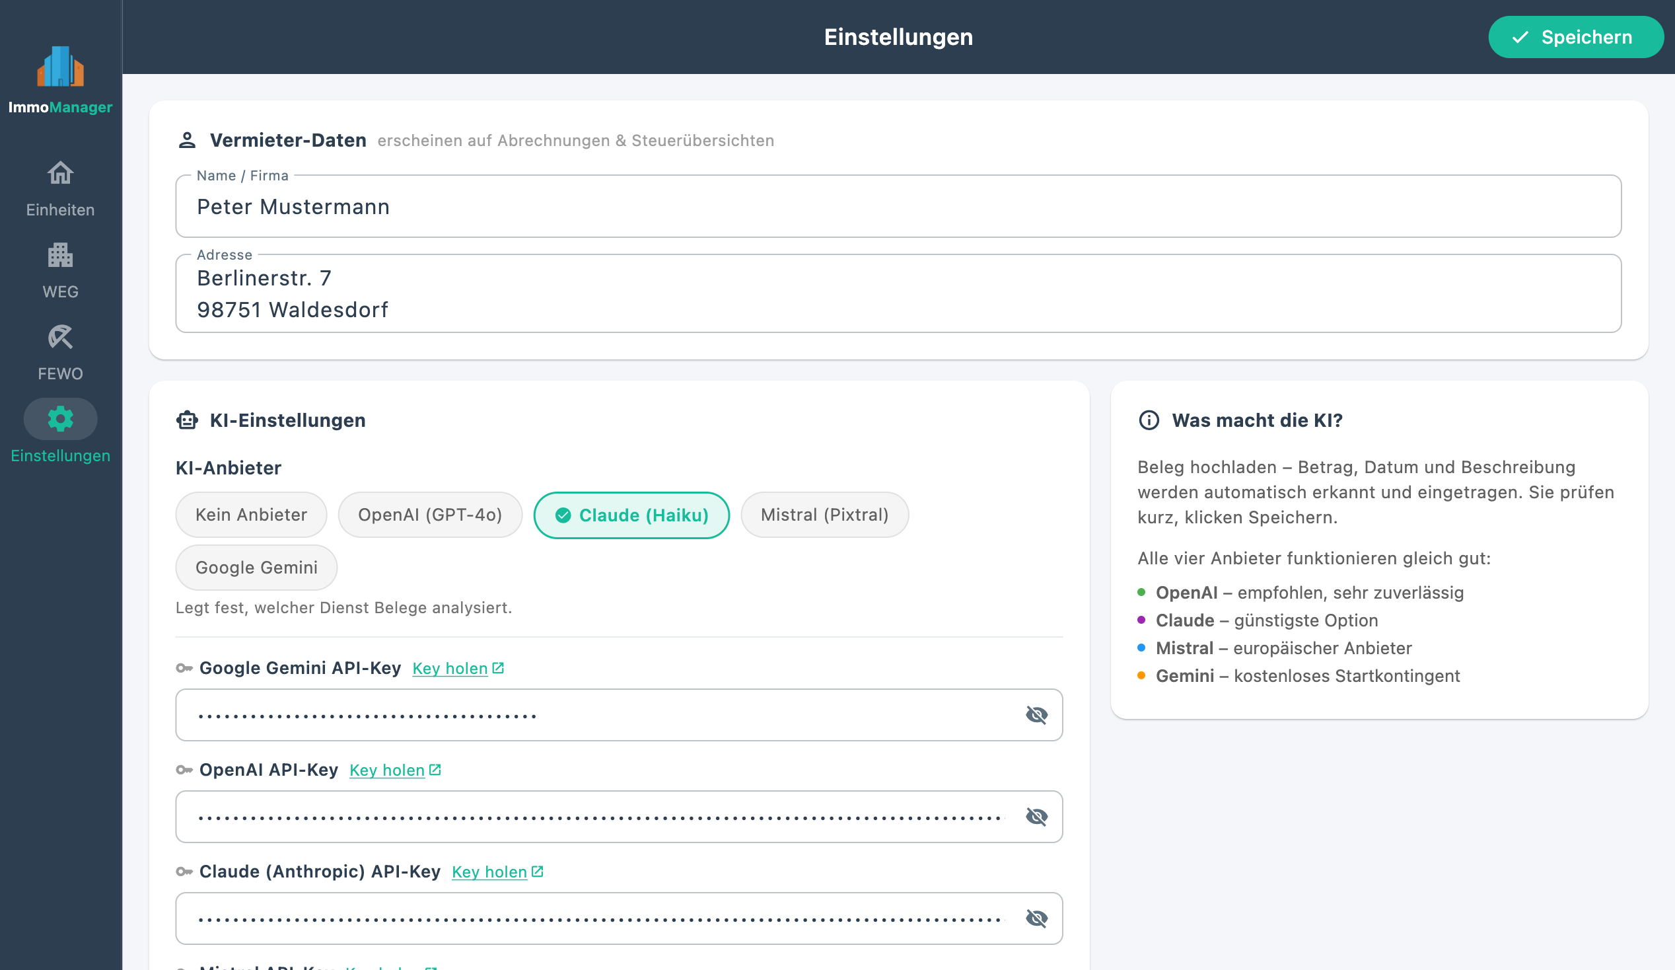Click the external link icon after Gemini Key holen

(499, 667)
